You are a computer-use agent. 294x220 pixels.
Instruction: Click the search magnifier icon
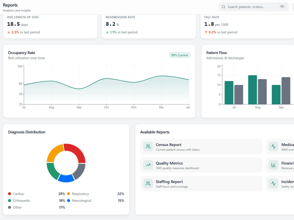coord(223,7)
